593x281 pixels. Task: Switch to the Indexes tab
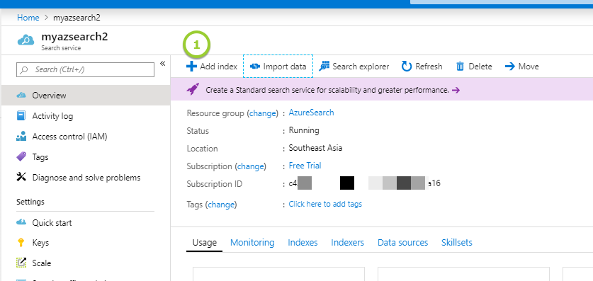[303, 243]
